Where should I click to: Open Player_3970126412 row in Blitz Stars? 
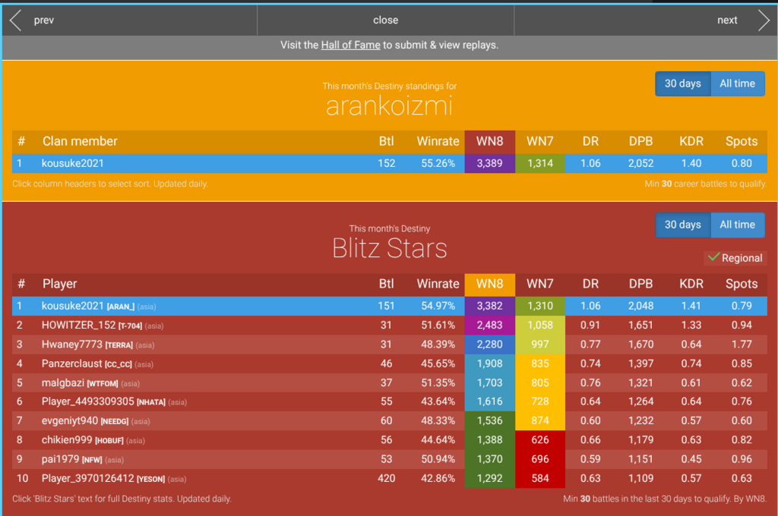tap(88, 479)
